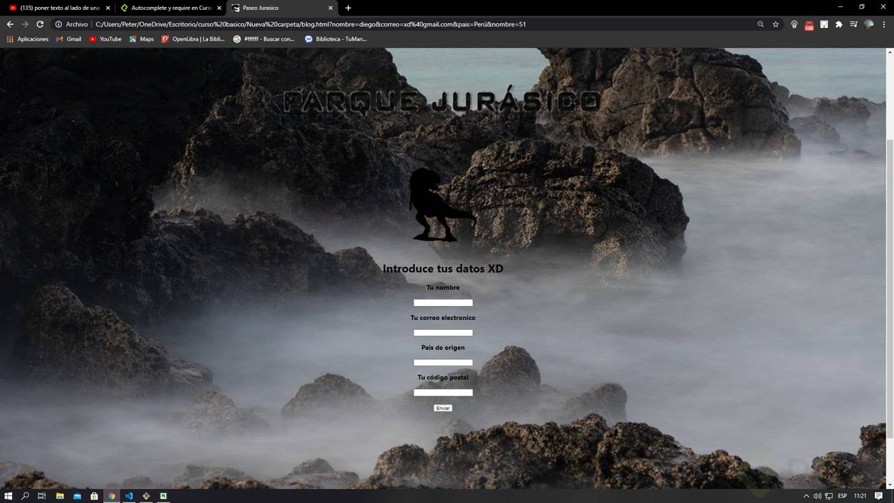Open network settings in the system tray
Screen dimensions: 894x503
pos(828,496)
